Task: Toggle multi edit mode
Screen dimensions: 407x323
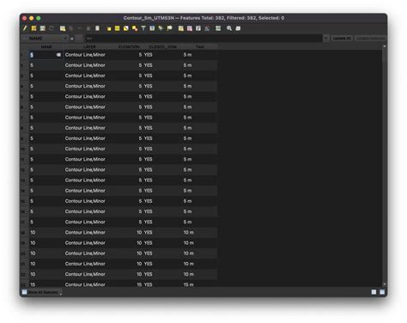Action: 33,28
